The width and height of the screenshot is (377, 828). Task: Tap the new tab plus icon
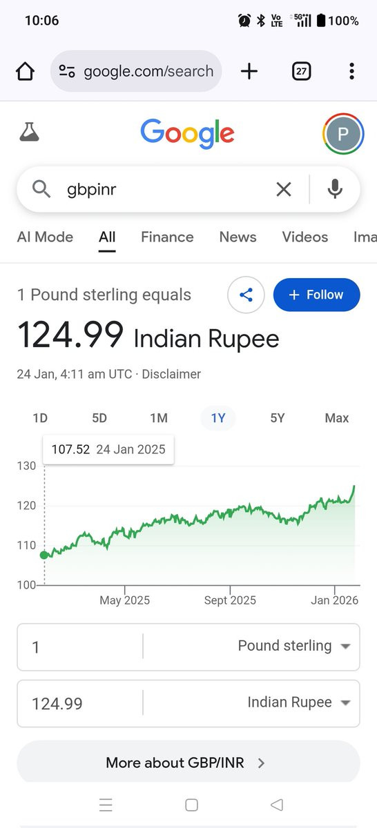pos(249,71)
